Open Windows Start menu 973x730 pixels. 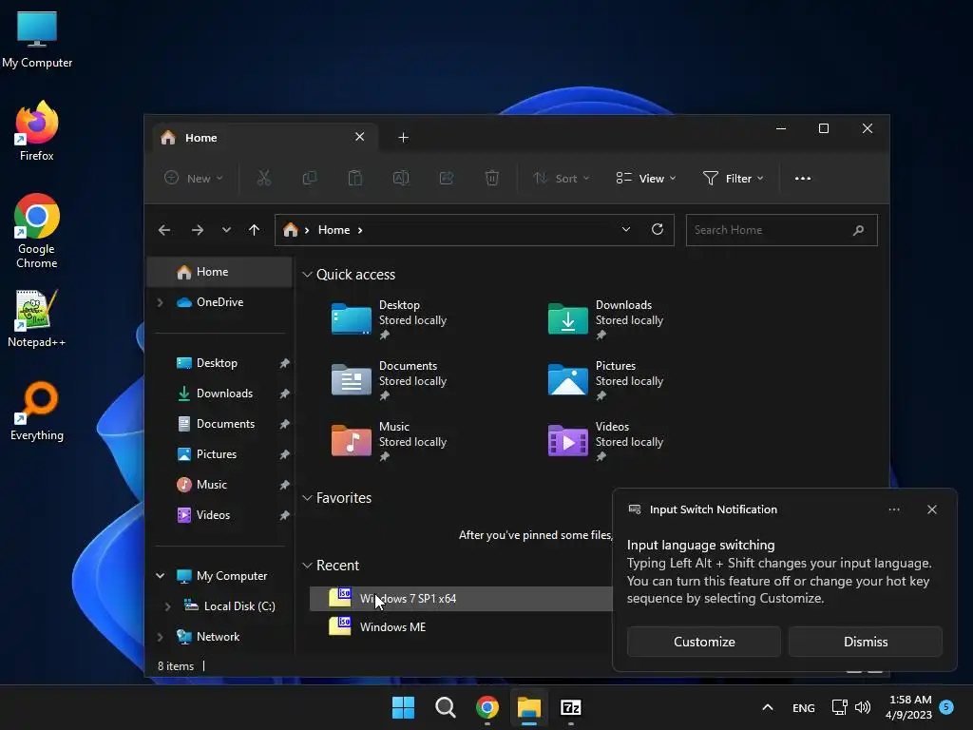tap(403, 707)
